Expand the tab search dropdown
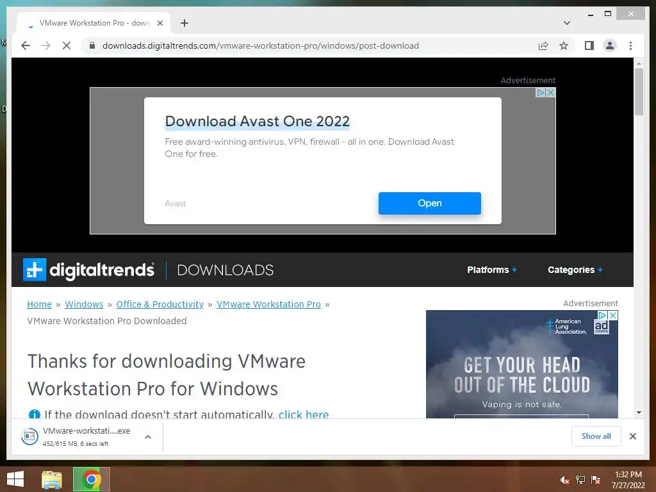The image size is (656, 492). tap(567, 23)
